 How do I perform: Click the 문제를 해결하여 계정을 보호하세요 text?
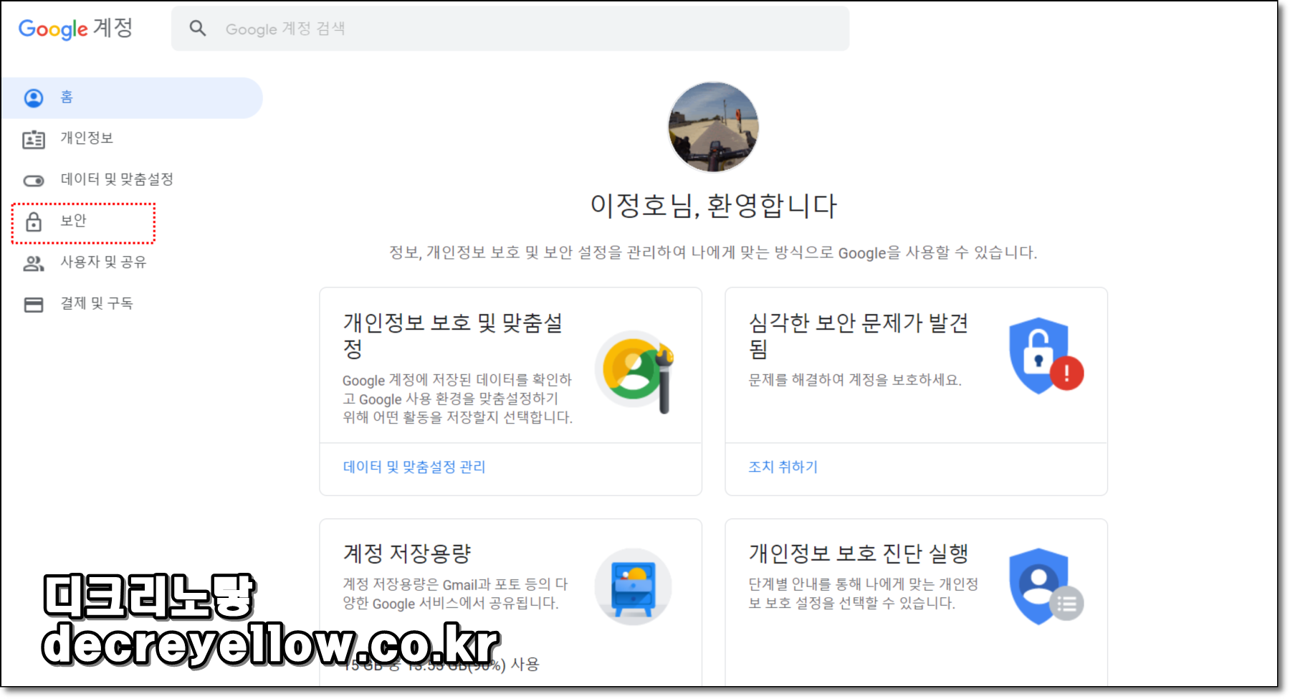855,380
